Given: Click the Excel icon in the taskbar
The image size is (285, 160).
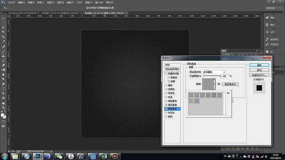Looking at the screenshot, I should 104,156.
